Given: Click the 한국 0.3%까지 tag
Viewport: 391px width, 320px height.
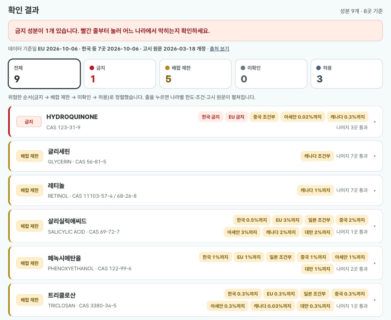Looking at the screenshot, I should (243, 294).
